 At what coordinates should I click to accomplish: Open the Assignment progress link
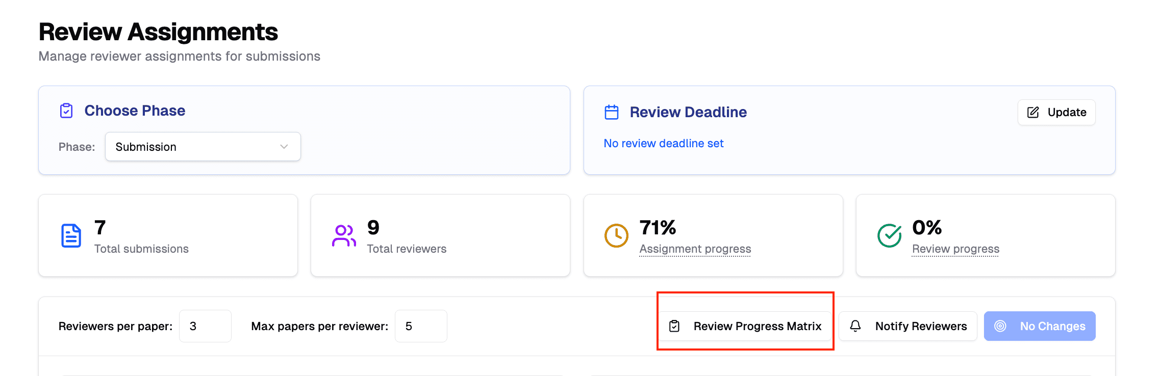point(695,249)
